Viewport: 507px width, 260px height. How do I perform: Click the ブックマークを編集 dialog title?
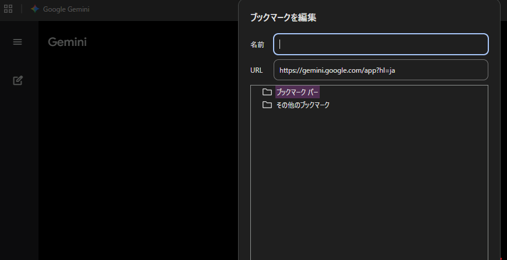click(283, 17)
